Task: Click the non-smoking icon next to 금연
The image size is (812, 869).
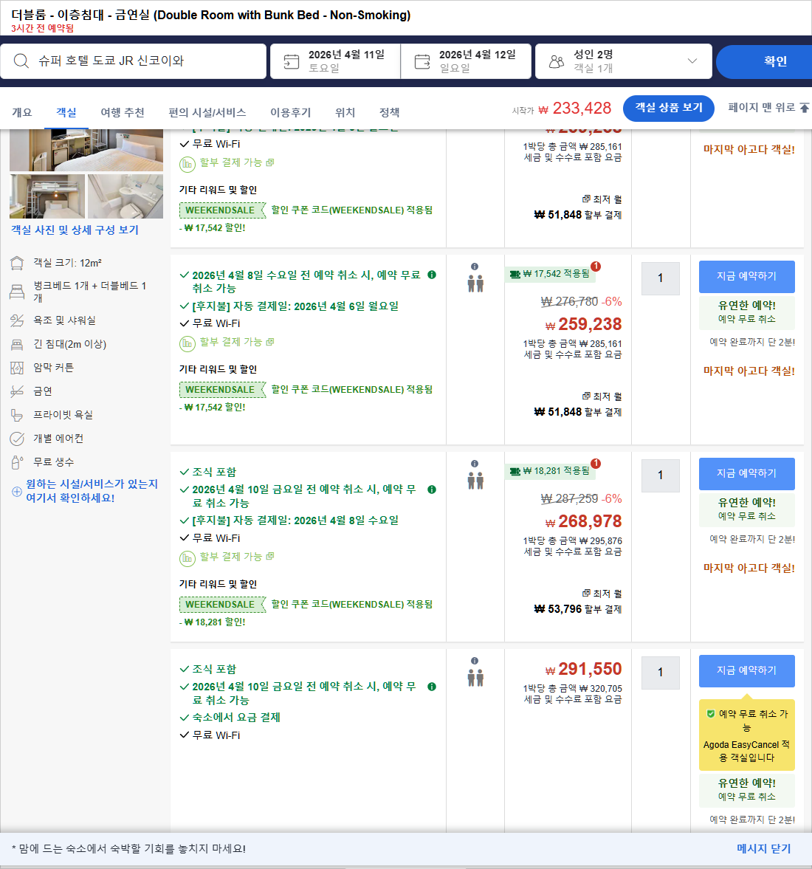Action: point(17,391)
